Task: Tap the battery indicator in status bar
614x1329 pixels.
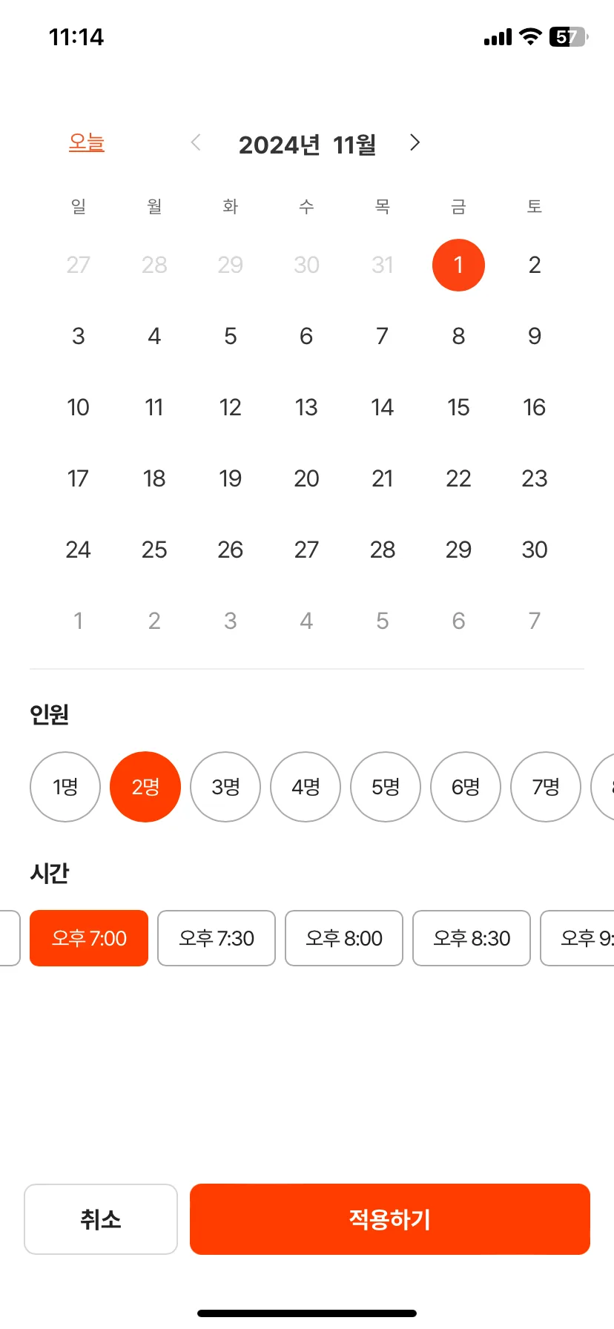Action: click(x=569, y=36)
